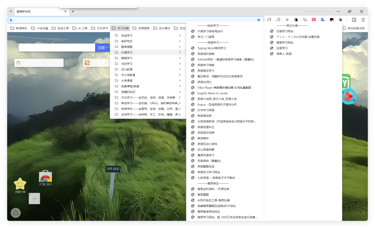
Task: Click the bookmark star icon in address bar
Action: pos(259,20)
